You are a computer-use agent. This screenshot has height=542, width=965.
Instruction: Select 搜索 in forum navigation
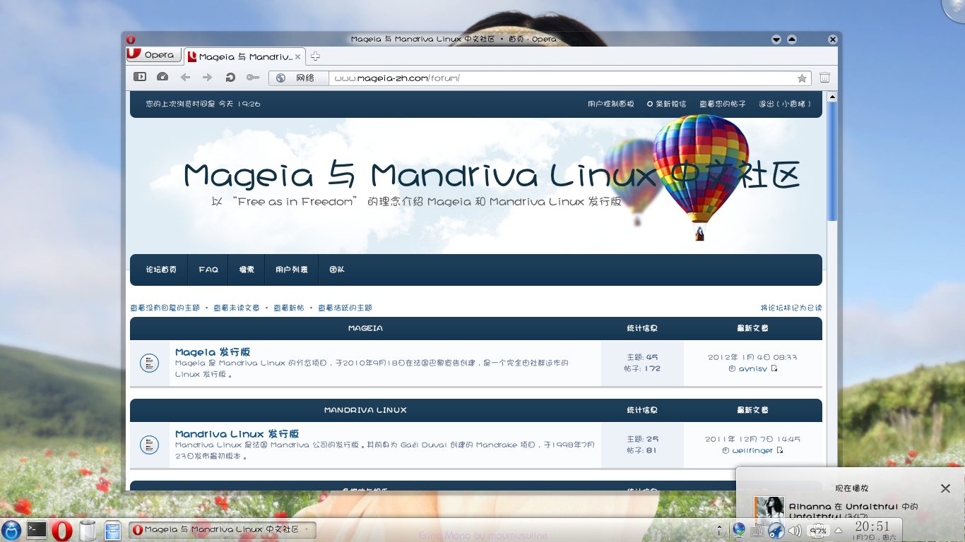[247, 270]
